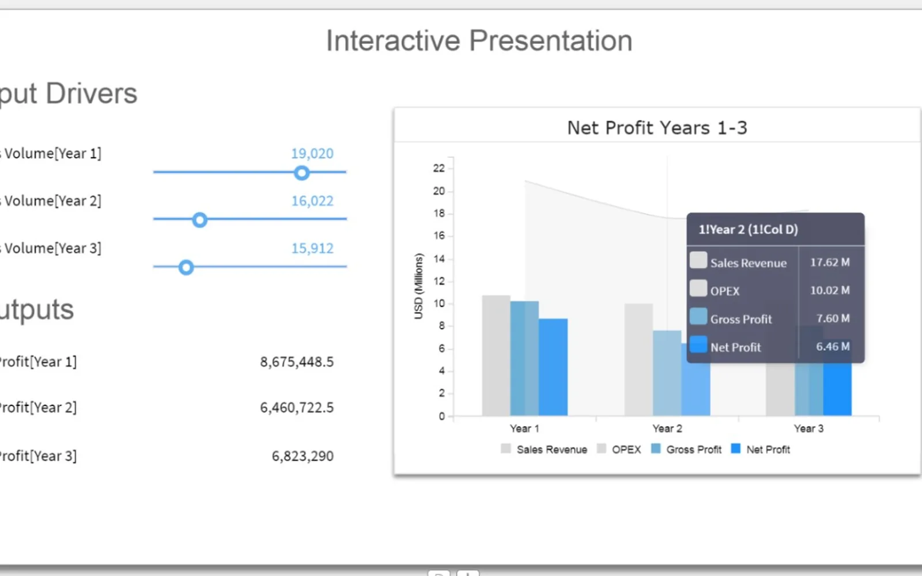The height and width of the screenshot is (576, 922).
Task: Click Year 2 OPEX gray bar
Action: (638, 359)
